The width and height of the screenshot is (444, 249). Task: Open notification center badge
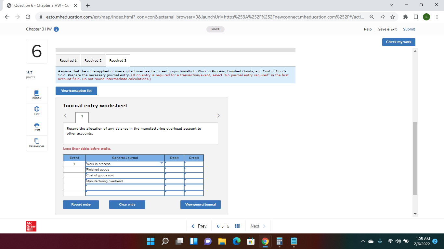point(435,241)
